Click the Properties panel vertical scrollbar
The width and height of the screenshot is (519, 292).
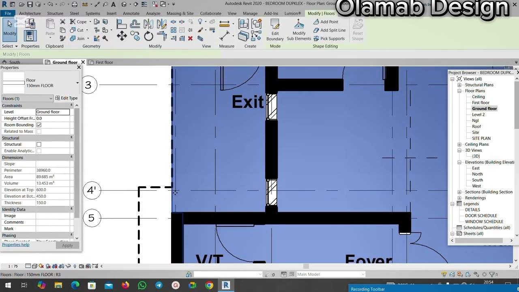coord(77,172)
